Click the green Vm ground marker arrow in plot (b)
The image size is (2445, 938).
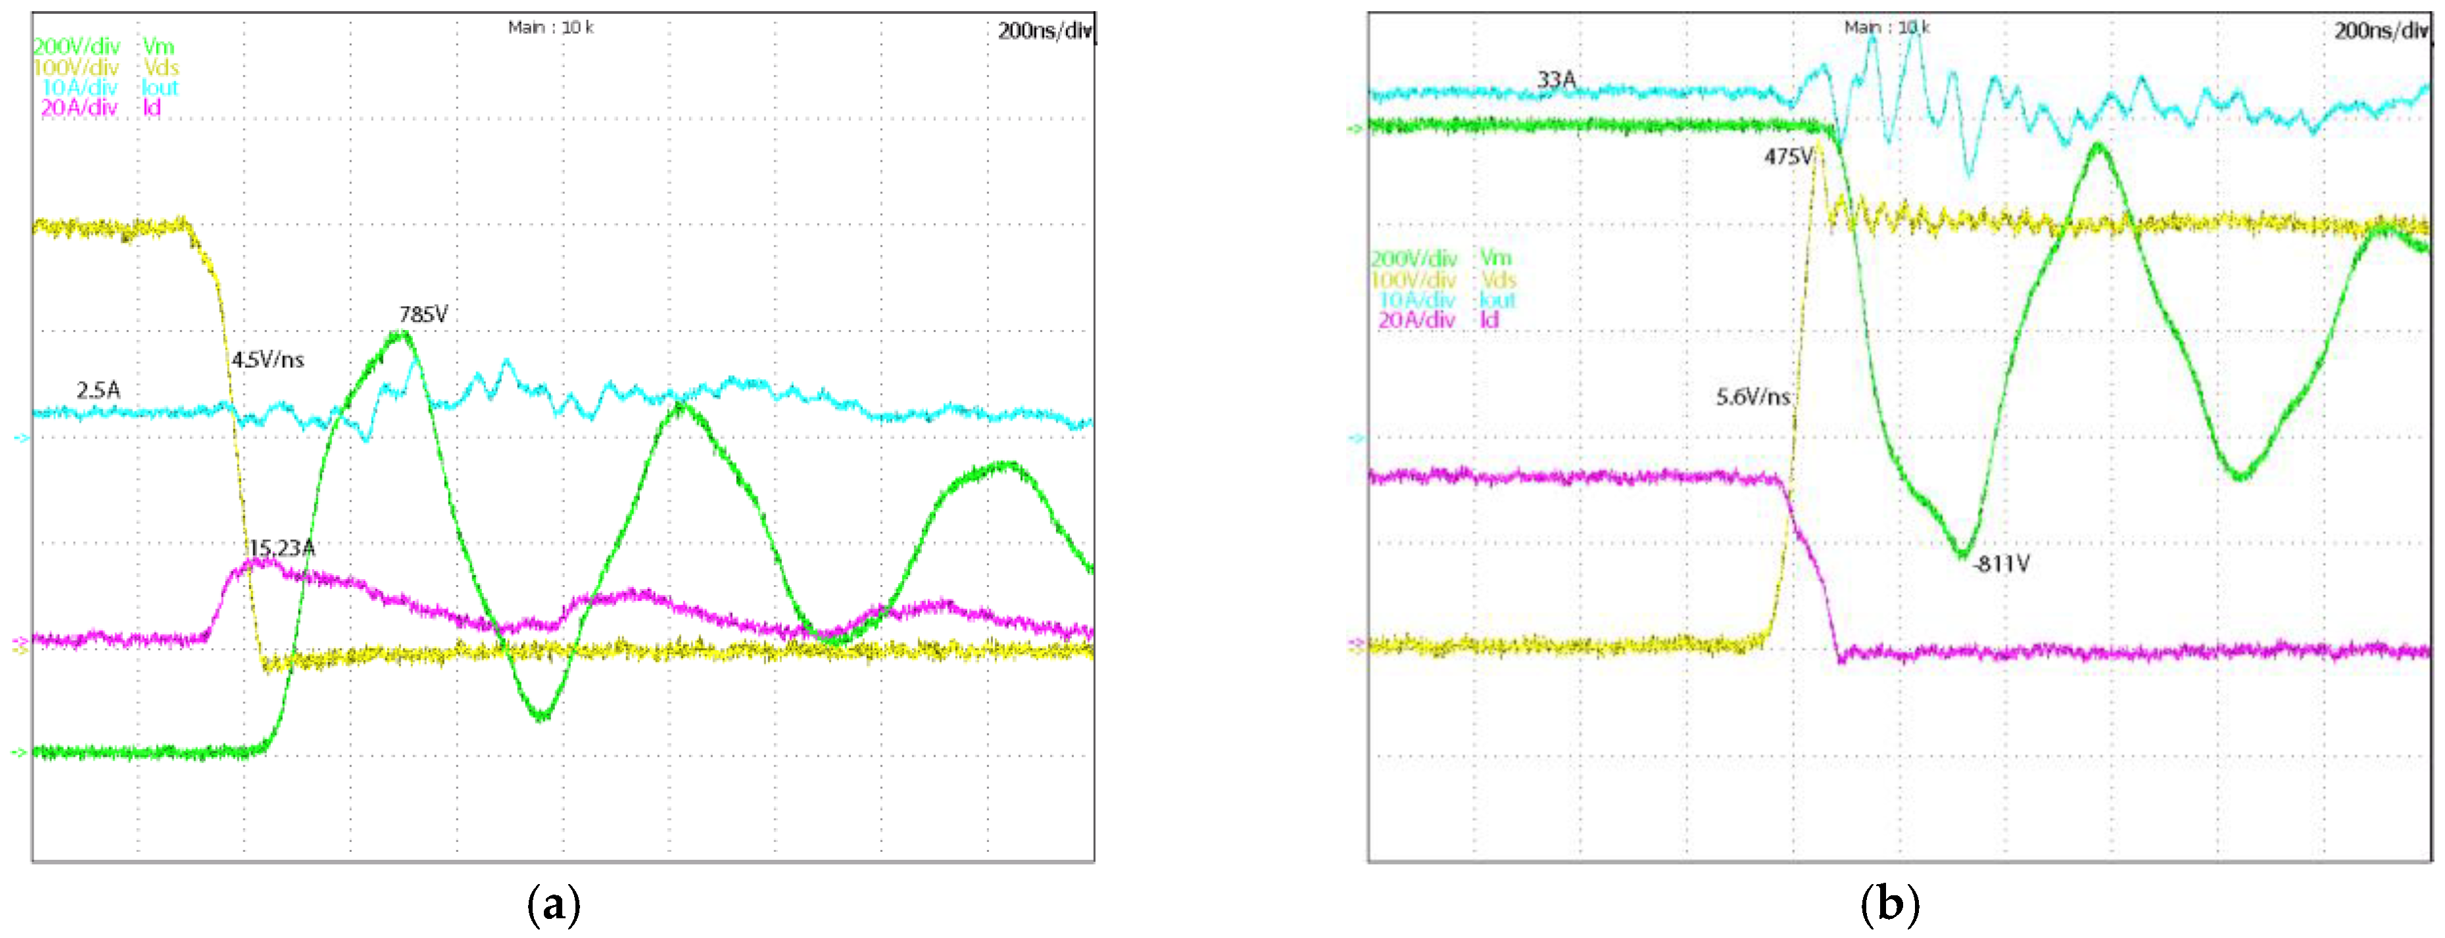point(1355,129)
